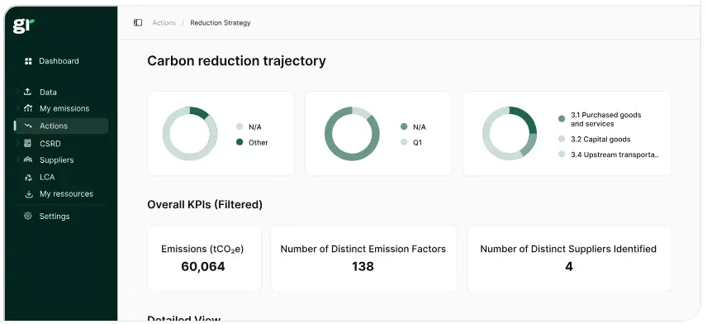Open Dashboard via its grid icon

pyautogui.click(x=28, y=61)
